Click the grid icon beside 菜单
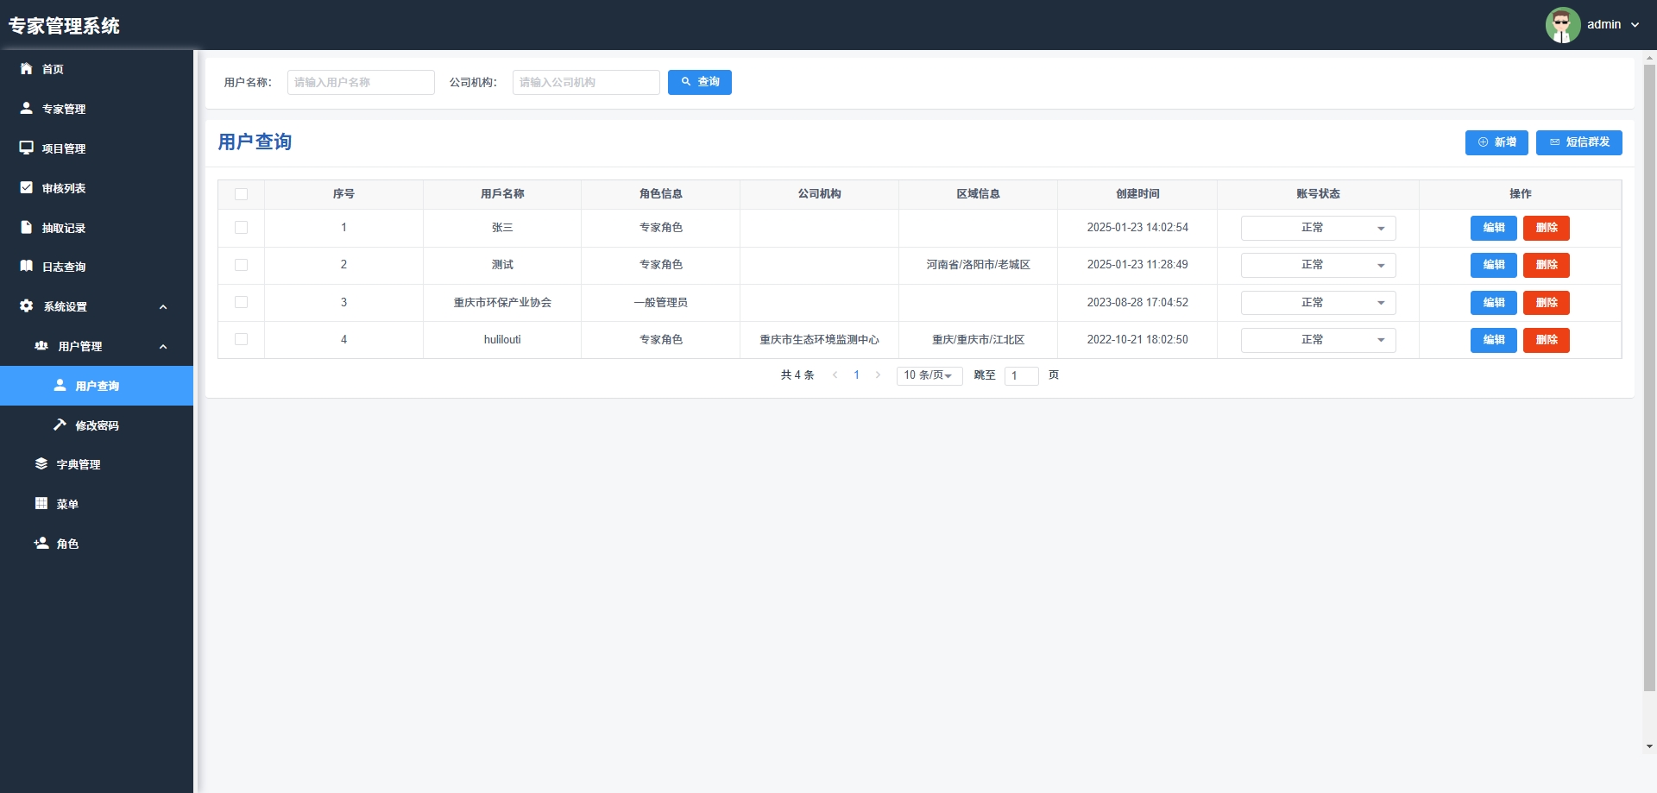 tap(41, 503)
